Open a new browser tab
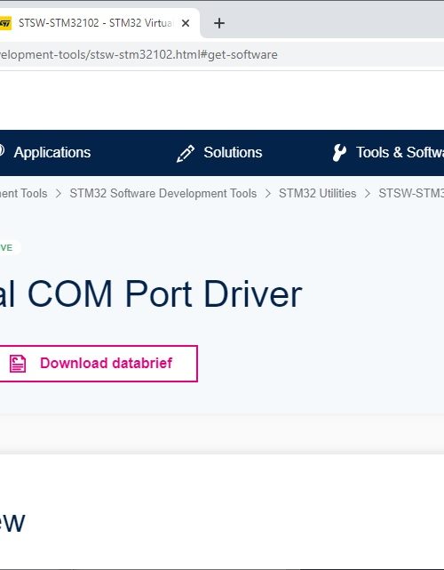 pos(219,23)
